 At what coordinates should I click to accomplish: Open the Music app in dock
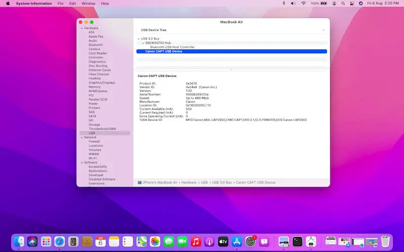point(196,241)
